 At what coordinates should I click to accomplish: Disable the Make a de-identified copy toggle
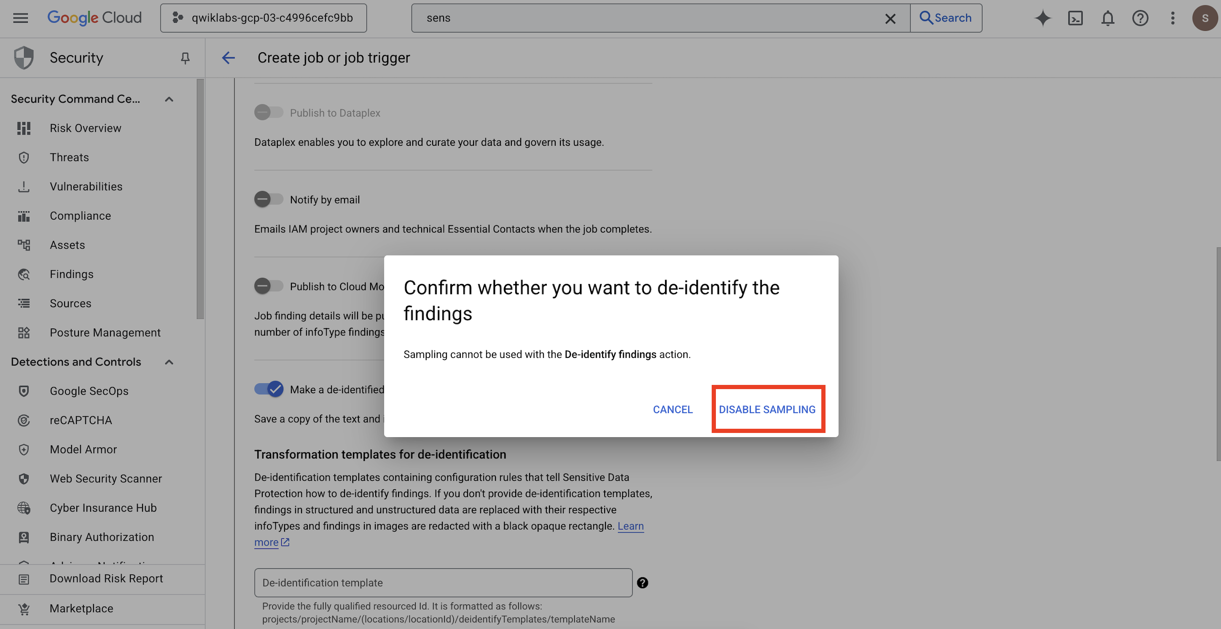(268, 389)
